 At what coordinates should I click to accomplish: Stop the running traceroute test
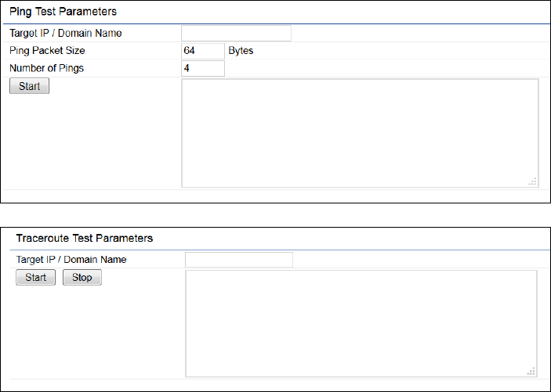82,278
